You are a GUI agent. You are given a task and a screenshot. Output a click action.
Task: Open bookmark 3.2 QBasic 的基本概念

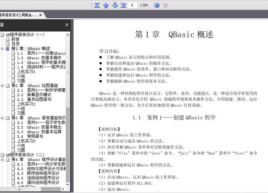coord(39,127)
